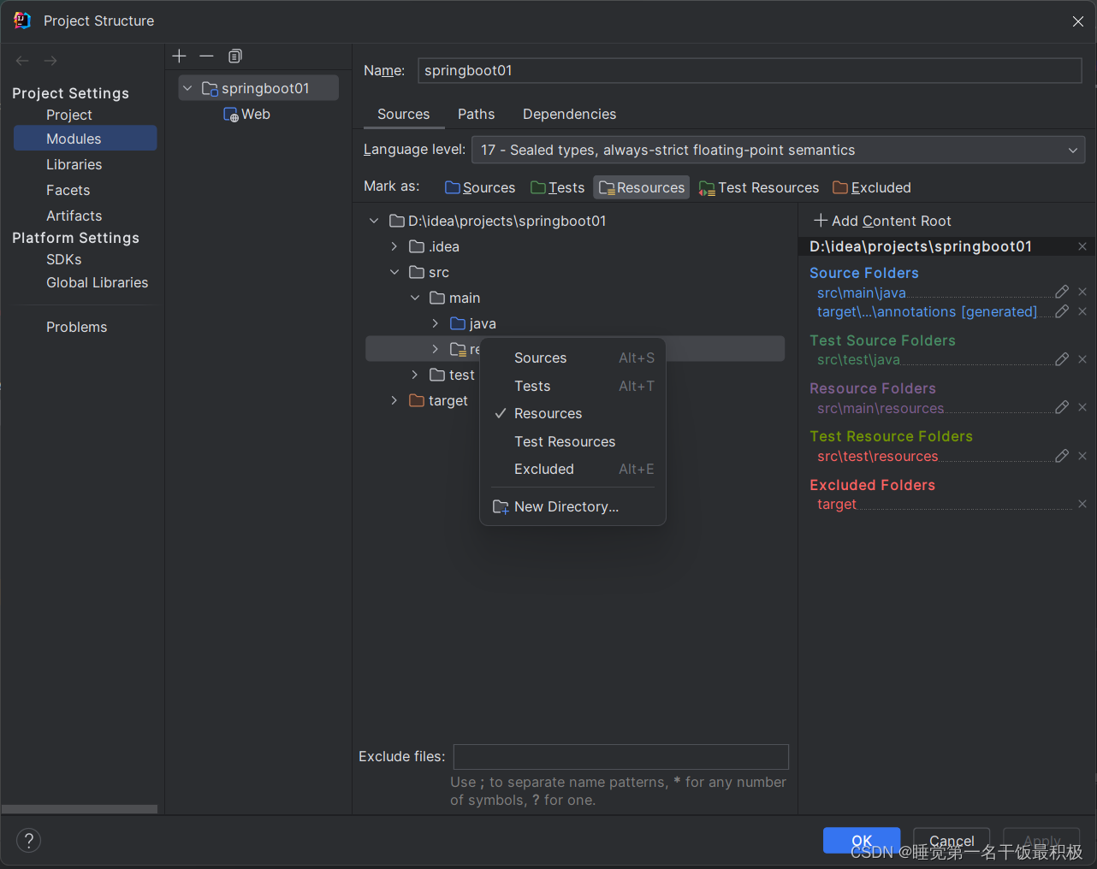This screenshot has height=869, width=1097.
Task: Click the remove module minus icon
Action: 206,56
